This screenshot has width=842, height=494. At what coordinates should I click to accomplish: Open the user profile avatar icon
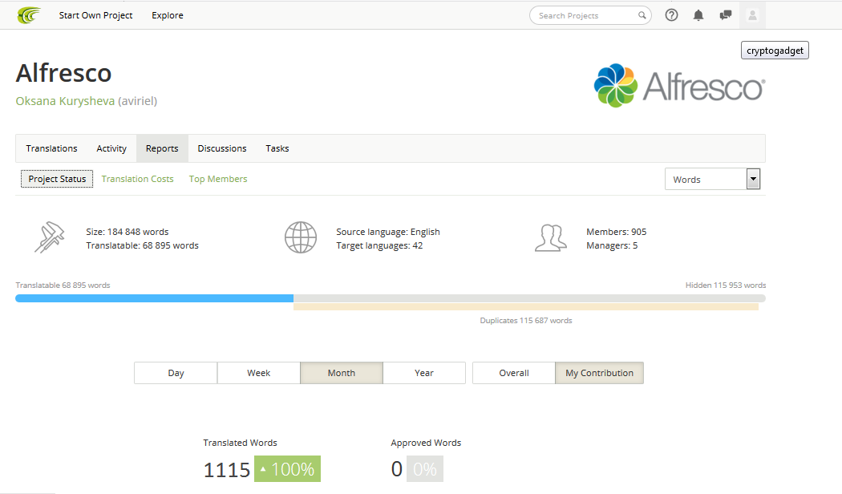click(752, 15)
